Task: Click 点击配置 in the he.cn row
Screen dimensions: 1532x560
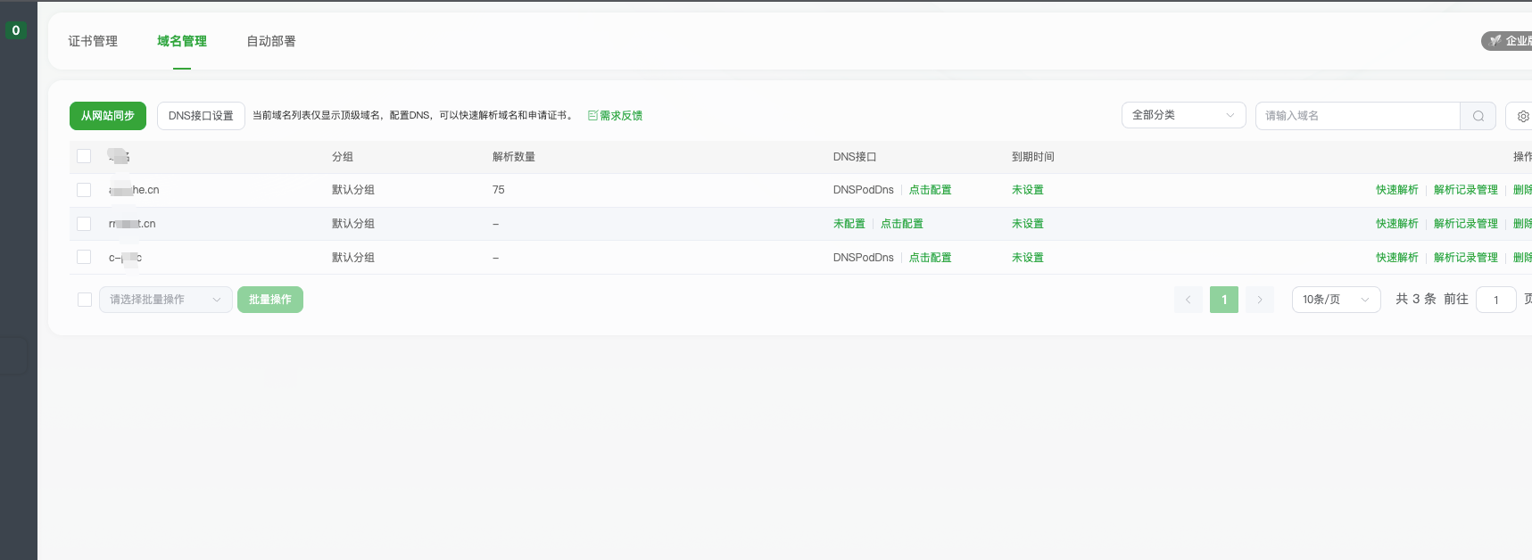Action: tap(930, 190)
